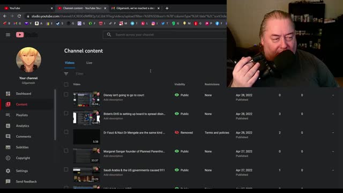This screenshot has width=343, height=193.
Task: Click Removed visibility status for Dr Fauci video
Action: 184,132
